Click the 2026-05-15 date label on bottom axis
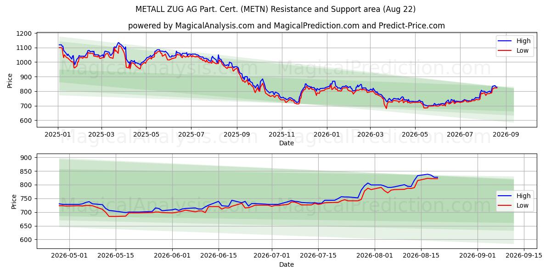 click(116, 257)
